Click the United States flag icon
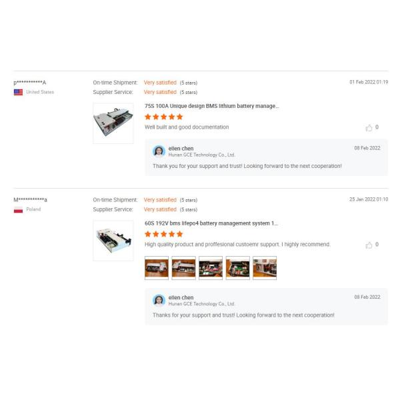Screen dimensions: 400x400 point(18,92)
